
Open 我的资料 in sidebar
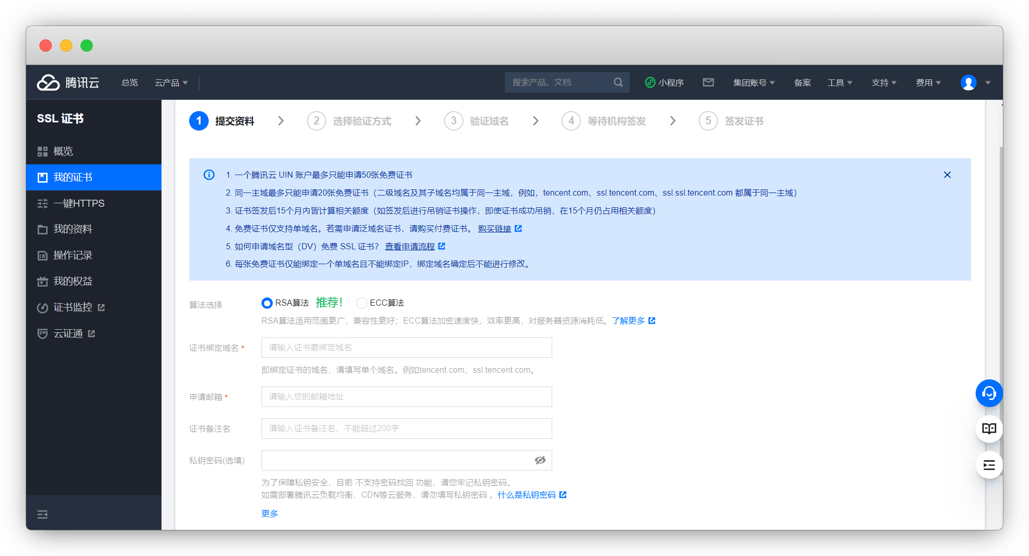tap(73, 229)
